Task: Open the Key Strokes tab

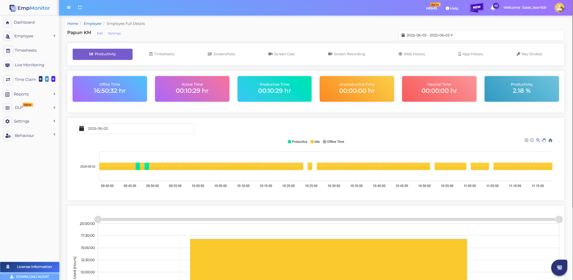Action: pyautogui.click(x=529, y=54)
